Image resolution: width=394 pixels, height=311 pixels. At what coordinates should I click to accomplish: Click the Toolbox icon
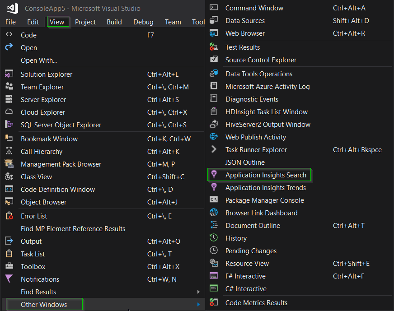9,265
